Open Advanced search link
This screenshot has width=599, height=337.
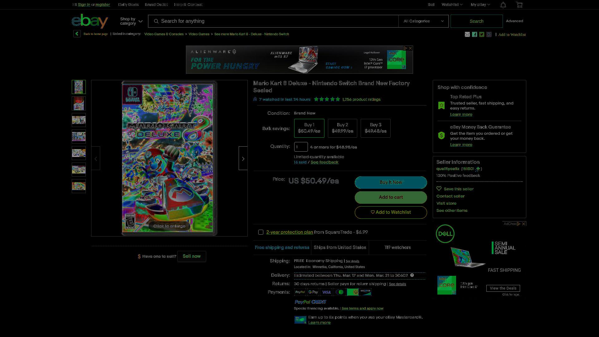tap(514, 21)
